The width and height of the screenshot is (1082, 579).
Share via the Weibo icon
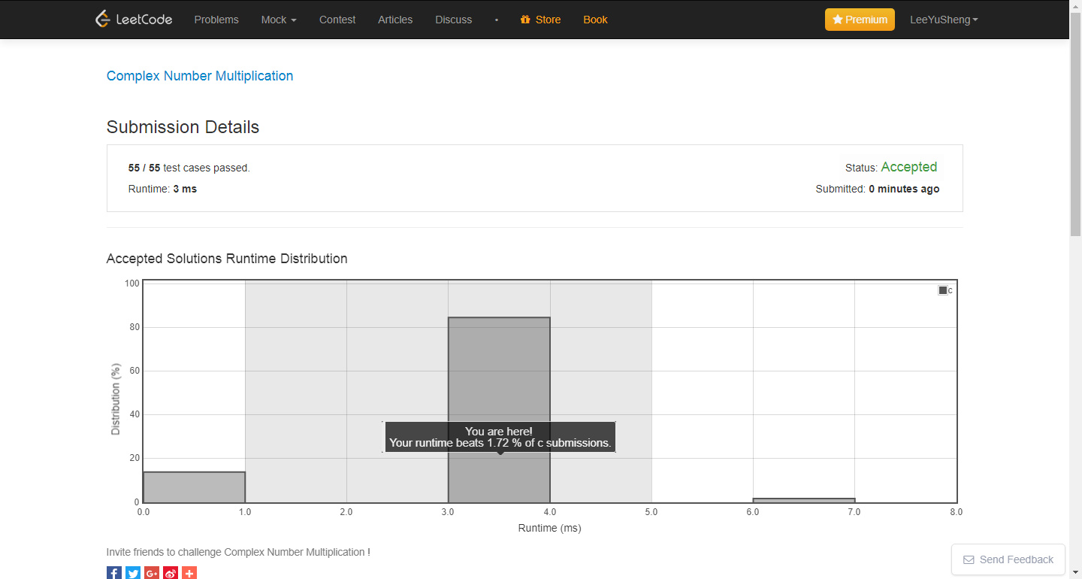pos(171,573)
